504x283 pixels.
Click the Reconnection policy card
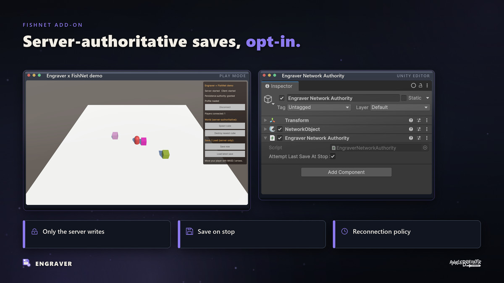coord(407,234)
